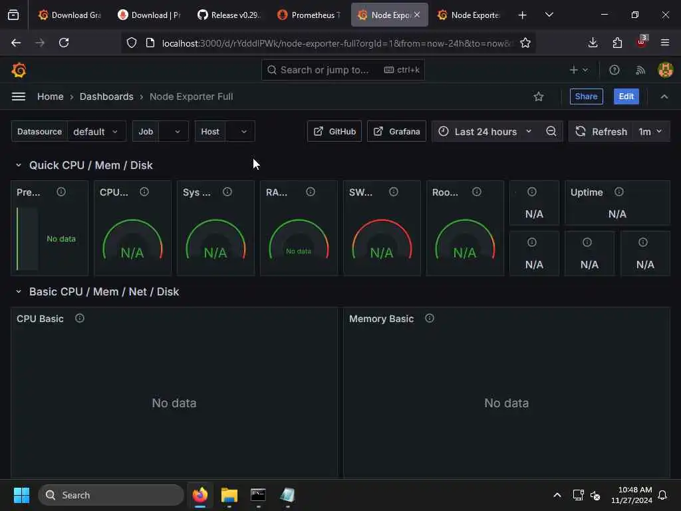Click the Refresh dashboard button
The image size is (681, 511).
pyautogui.click(x=601, y=131)
